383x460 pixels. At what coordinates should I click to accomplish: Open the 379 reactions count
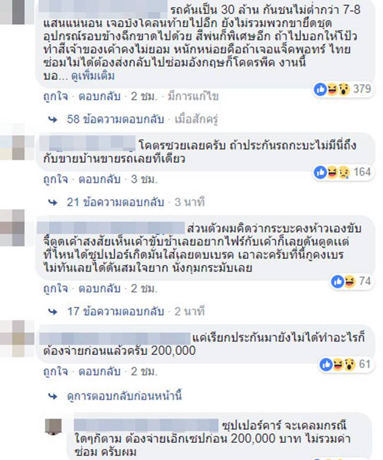[x=362, y=89]
